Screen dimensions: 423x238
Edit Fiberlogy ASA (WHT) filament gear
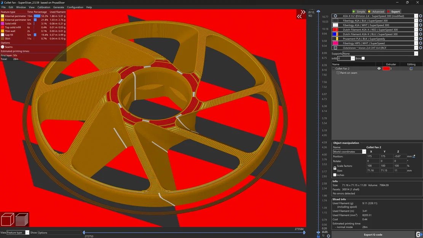coord(420,25)
